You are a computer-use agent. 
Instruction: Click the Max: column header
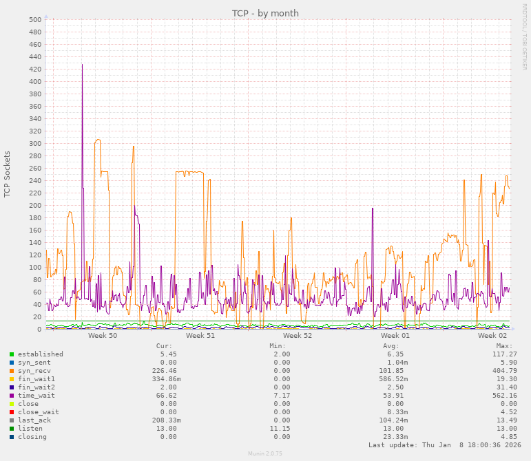(504, 346)
